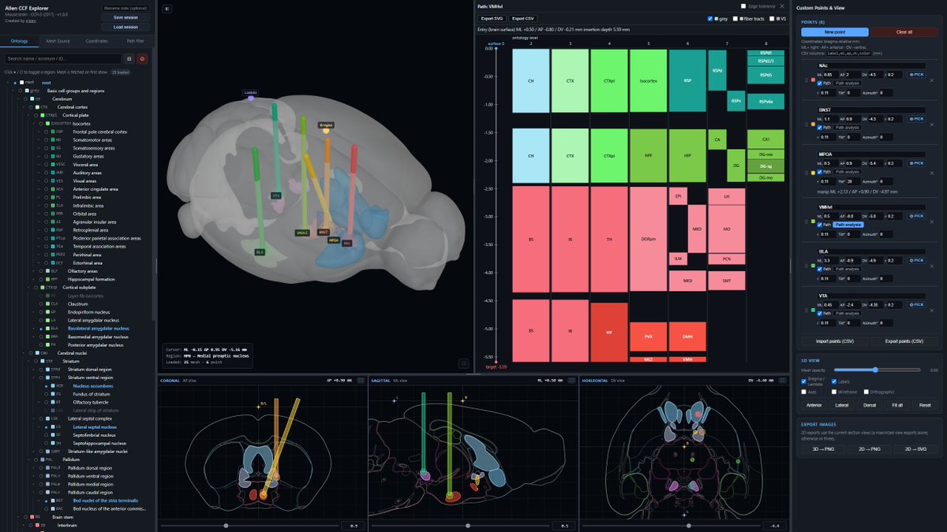Close the Path VMHvl panel

[782, 6]
